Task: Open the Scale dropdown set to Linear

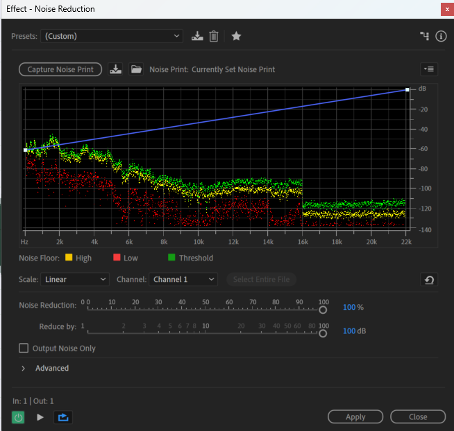Action: pos(74,279)
